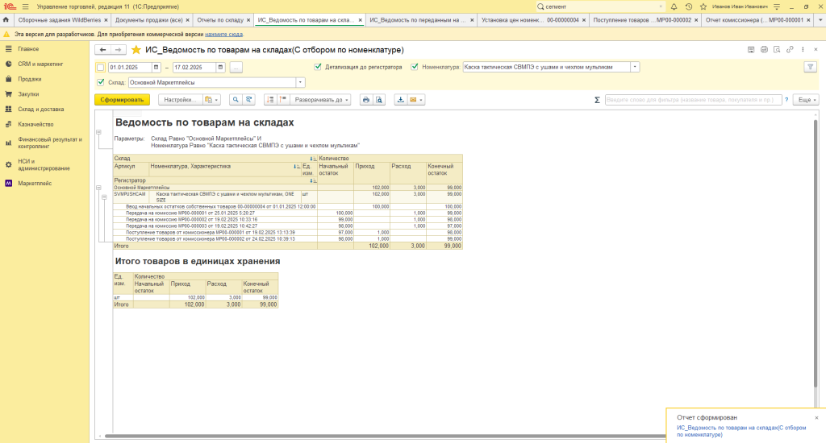Go forward with the right arrow button
826x443 pixels.
click(118, 50)
